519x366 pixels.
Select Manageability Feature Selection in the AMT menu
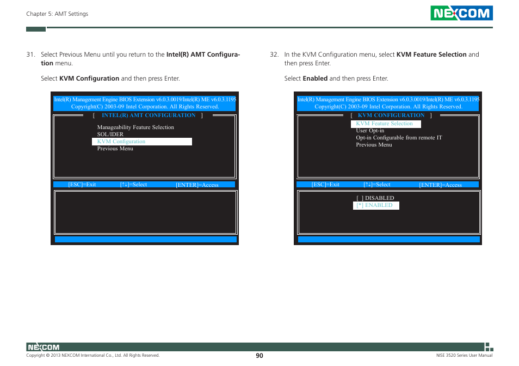pos(135,127)
